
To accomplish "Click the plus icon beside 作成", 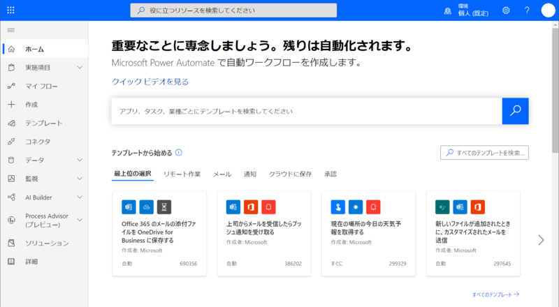I will click(11, 105).
